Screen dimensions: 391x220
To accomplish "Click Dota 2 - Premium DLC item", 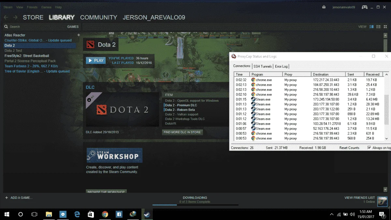I will coord(181,105).
